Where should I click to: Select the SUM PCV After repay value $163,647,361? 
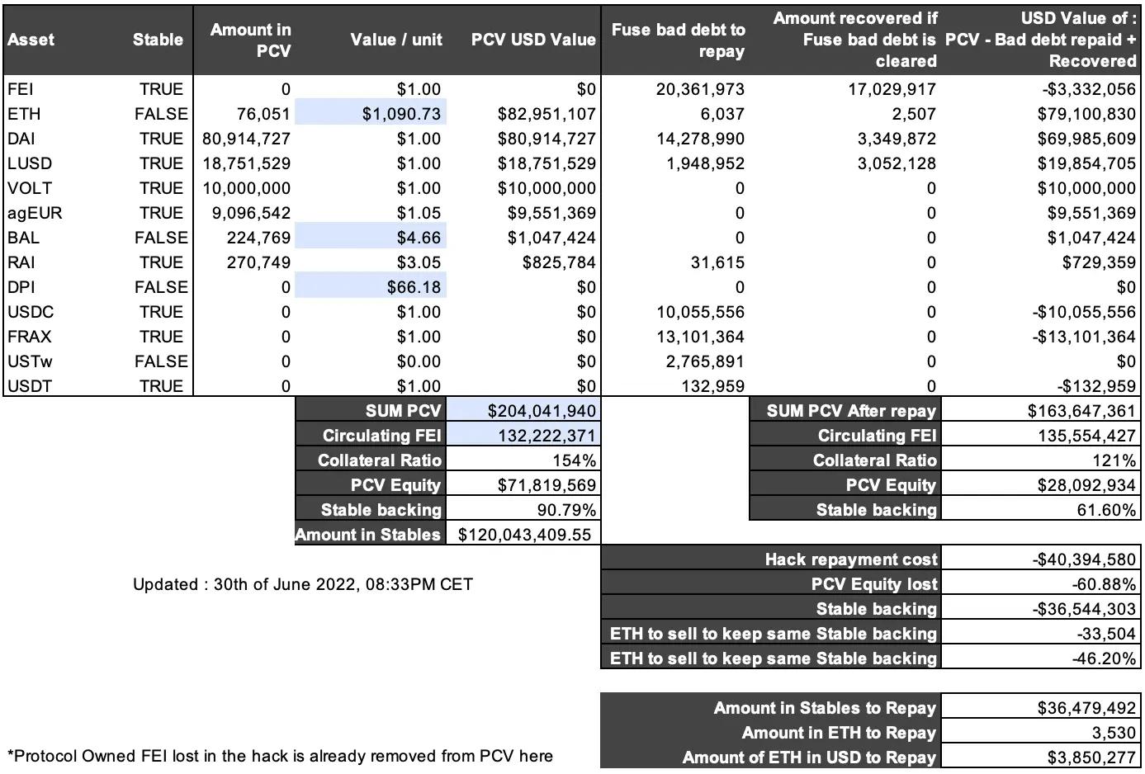coord(1081,411)
